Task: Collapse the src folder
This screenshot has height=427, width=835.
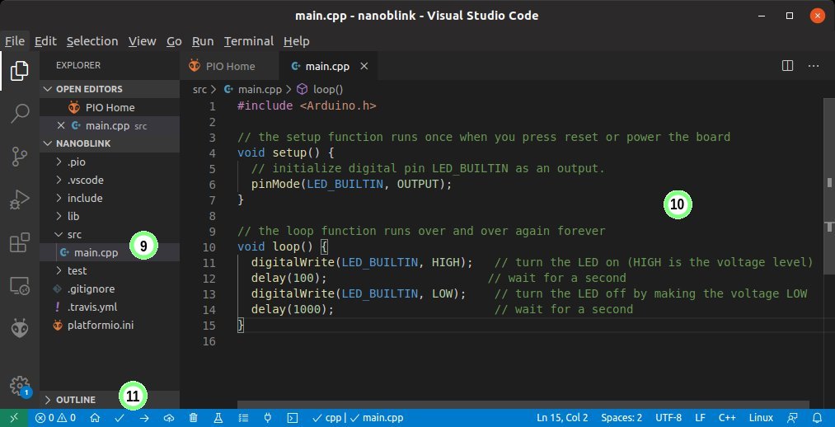Action: [x=74, y=235]
